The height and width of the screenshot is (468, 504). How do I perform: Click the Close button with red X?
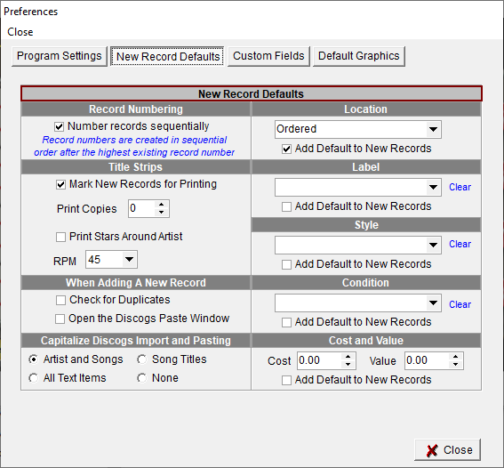448,449
